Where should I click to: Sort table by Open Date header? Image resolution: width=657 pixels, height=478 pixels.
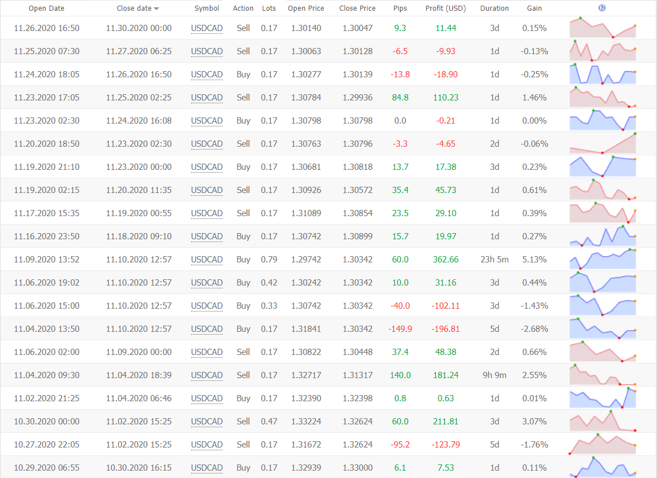point(46,8)
